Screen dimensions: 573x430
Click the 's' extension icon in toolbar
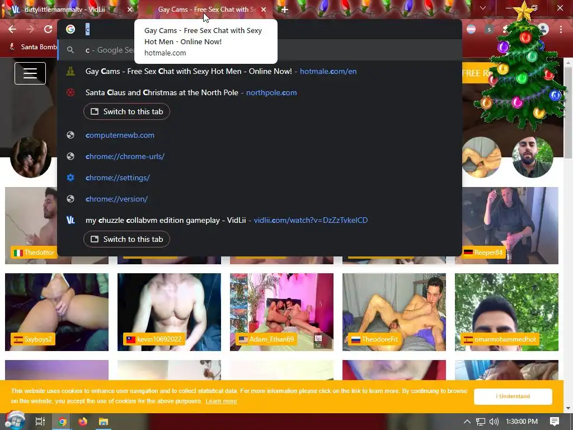click(489, 29)
